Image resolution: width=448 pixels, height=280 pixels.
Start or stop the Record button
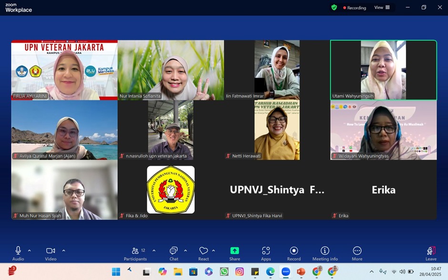pos(294,251)
